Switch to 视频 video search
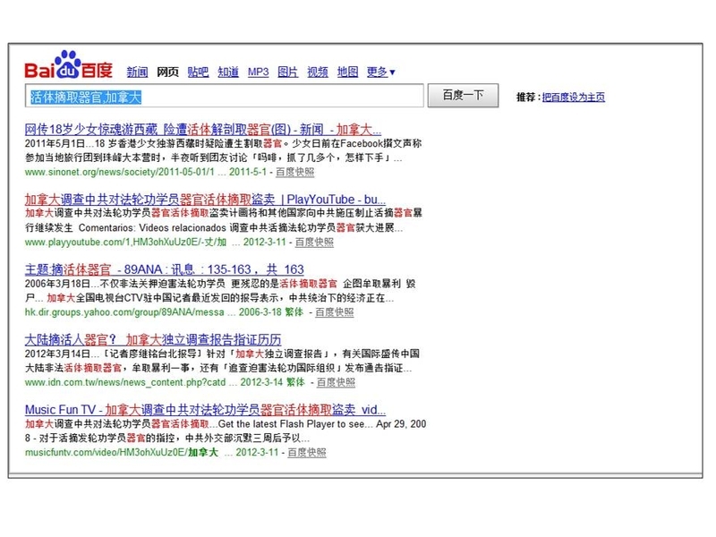The image size is (716, 537). click(x=318, y=72)
